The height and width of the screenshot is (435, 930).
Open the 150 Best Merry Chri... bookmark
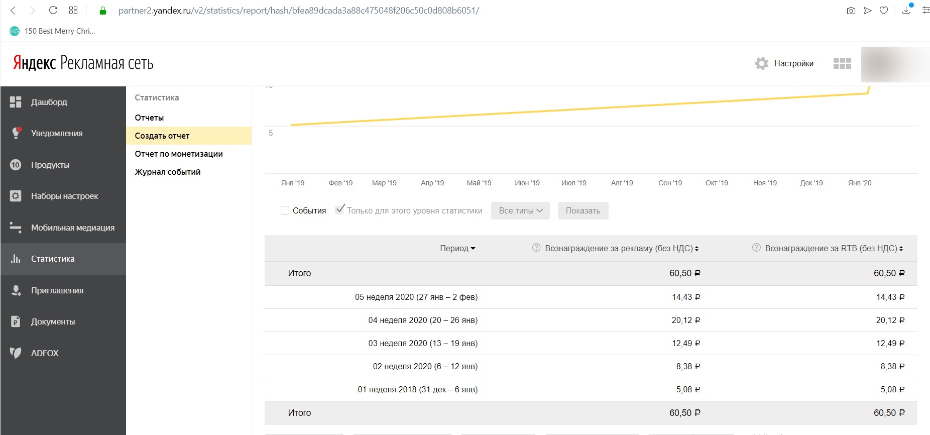52,31
